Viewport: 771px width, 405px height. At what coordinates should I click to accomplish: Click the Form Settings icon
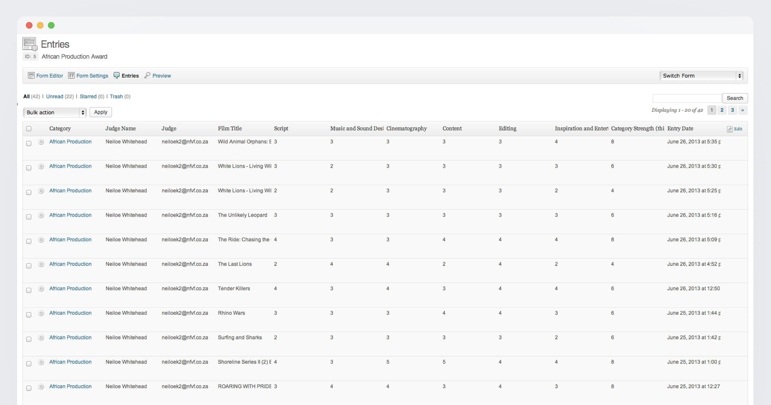pos(71,75)
